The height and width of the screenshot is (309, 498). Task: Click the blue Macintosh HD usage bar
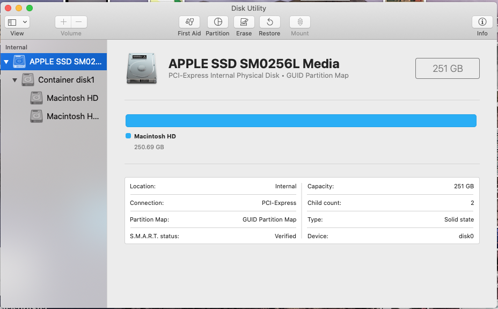(x=301, y=121)
